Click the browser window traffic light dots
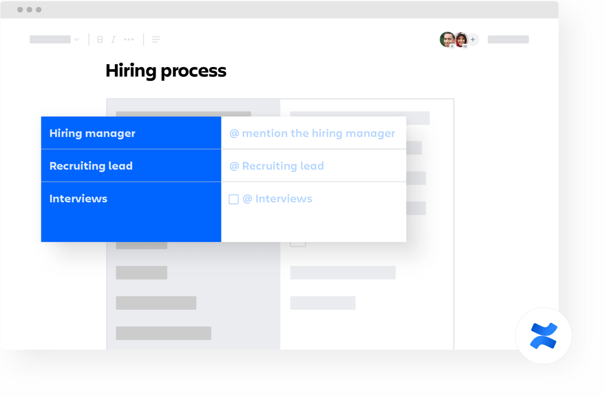The image size is (606, 397). [x=29, y=9]
